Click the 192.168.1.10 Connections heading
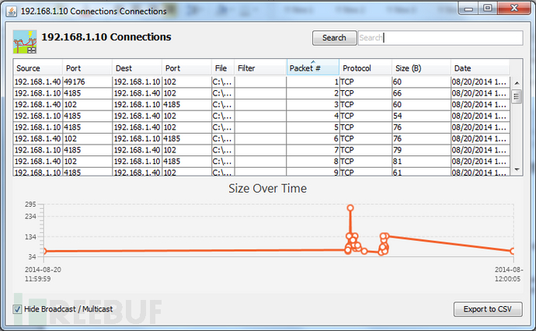The width and height of the screenshot is (536, 331). (x=106, y=37)
